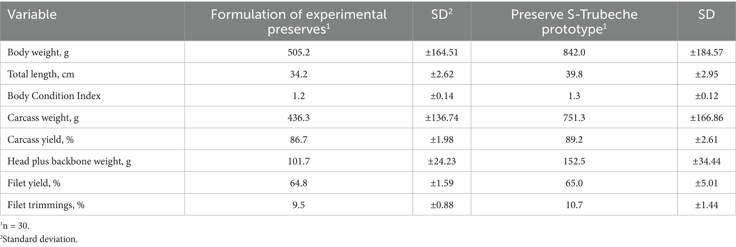This screenshot has width=736, height=247.
Task: Click the 152.5 value cell
Action: 574,161
